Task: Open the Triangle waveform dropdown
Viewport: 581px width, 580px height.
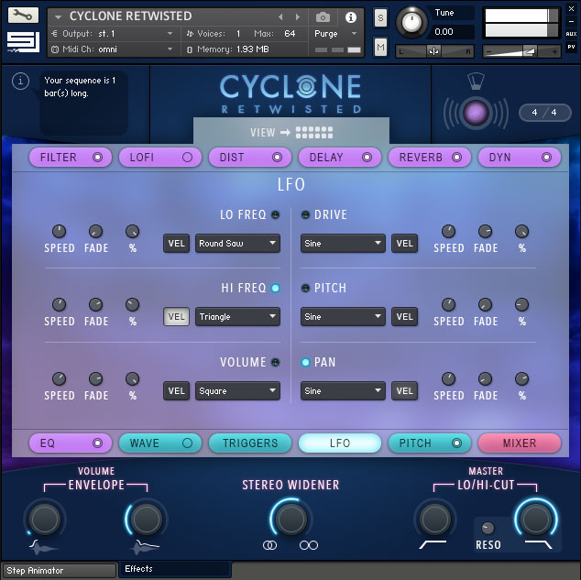Action: [237, 317]
